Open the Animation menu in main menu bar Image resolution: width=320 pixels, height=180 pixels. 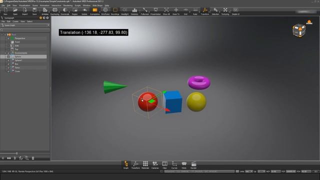tap(44, 5)
